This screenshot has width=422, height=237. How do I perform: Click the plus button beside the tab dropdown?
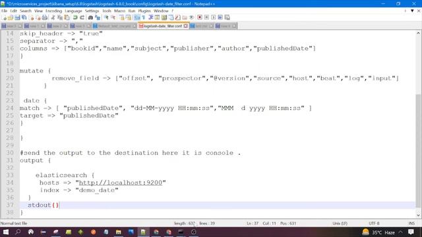pos(406,11)
